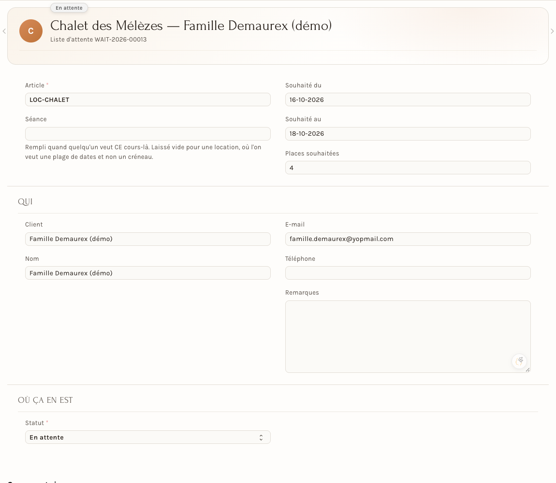Click the title Chalet des Mélèzes — Famille Demaurex

(x=191, y=26)
